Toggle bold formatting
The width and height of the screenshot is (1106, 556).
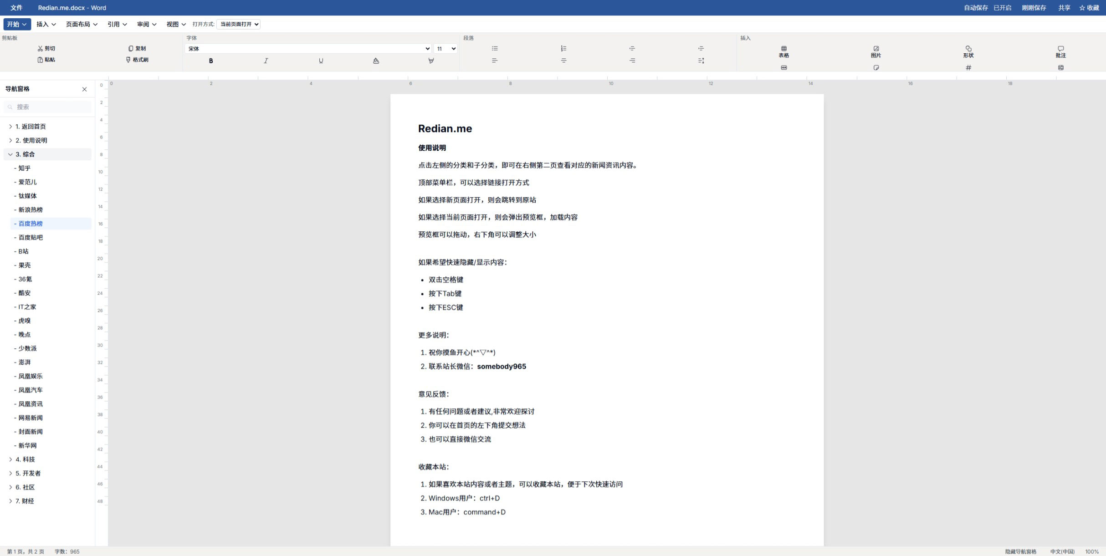(x=210, y=60)
